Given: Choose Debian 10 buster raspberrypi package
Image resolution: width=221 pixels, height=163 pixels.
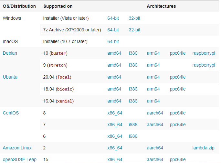Looking at the screenshot, I should tap(204, 53).
